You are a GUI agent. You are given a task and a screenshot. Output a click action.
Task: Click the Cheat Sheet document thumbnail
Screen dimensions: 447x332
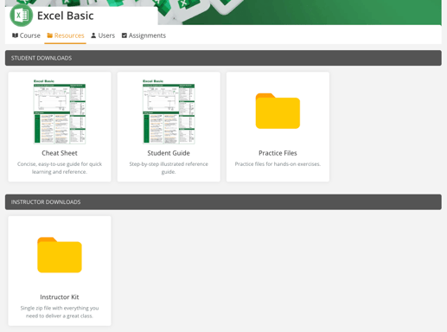tap(60, 112)
